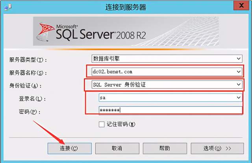Enable the Remember password (记住密码) checkbox

(102, 124)
